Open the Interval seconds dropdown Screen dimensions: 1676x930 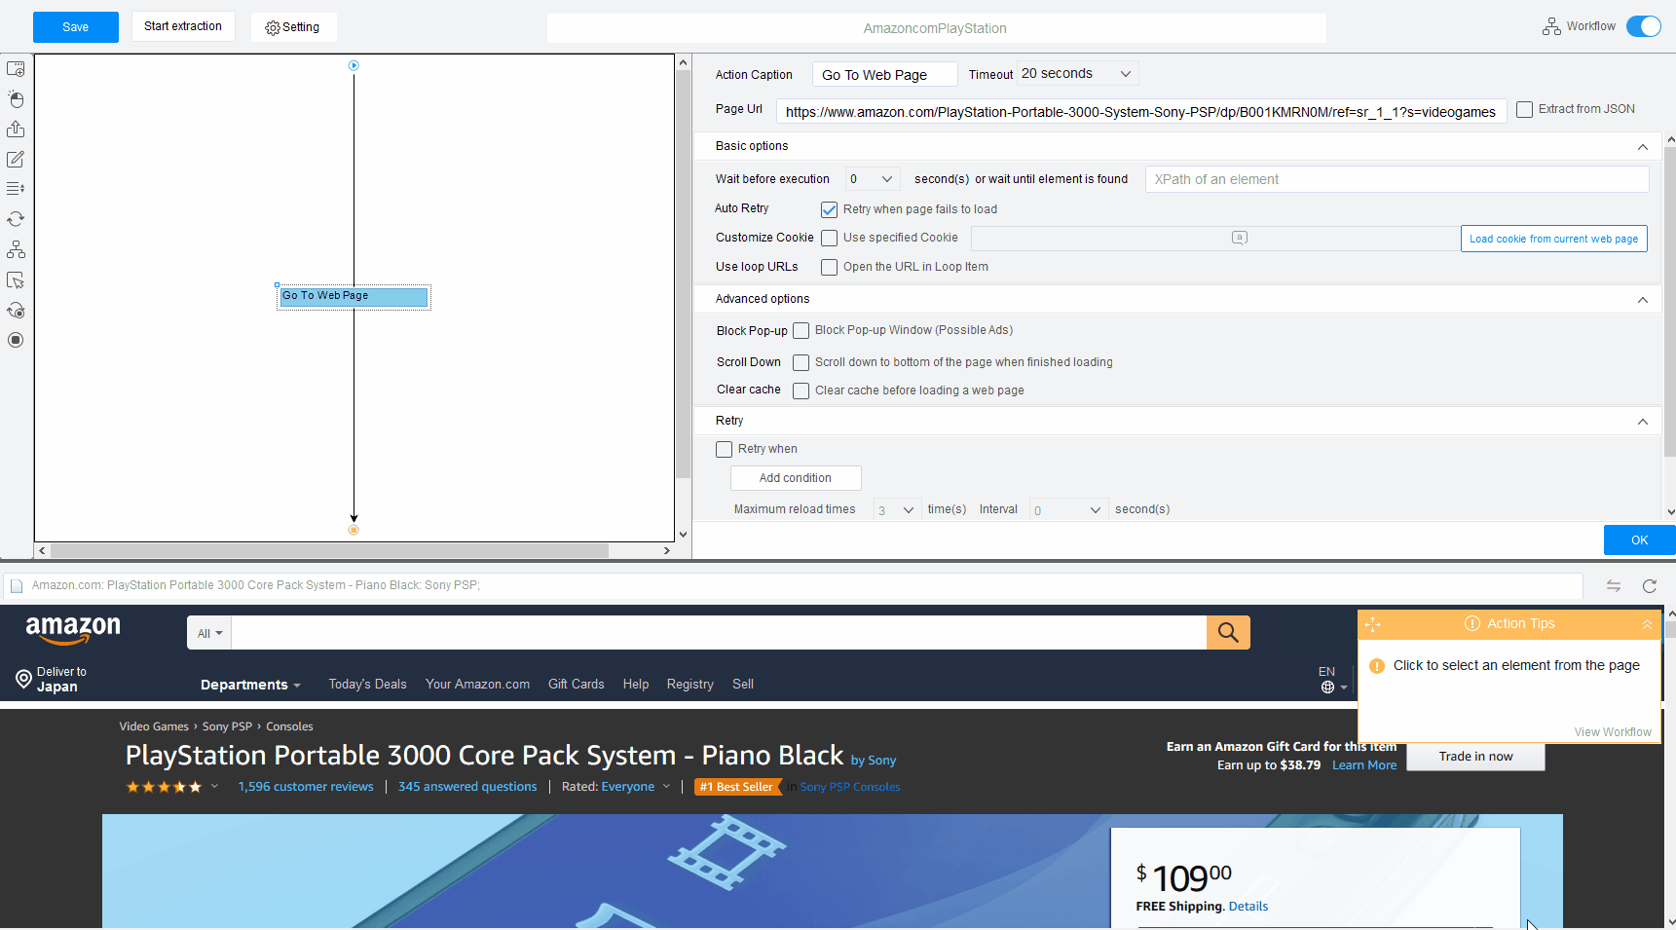coord(1068,509)
